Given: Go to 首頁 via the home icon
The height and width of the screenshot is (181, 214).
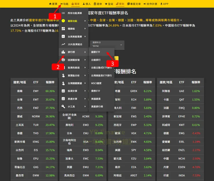Looking at the screenshot, I should [53, 4].
